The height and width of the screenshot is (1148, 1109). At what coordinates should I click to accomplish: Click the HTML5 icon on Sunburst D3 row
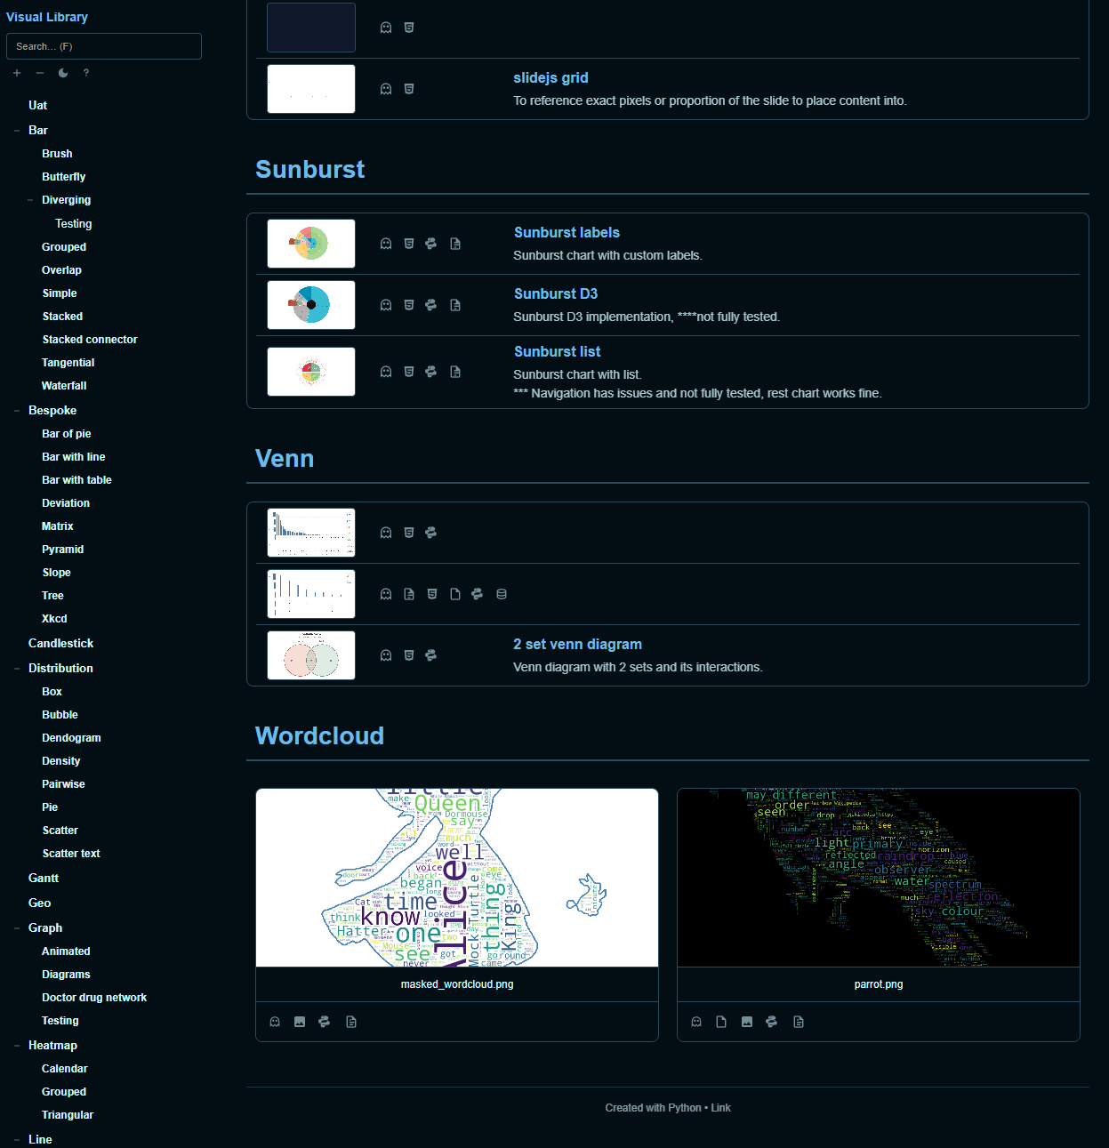(408, 304)
